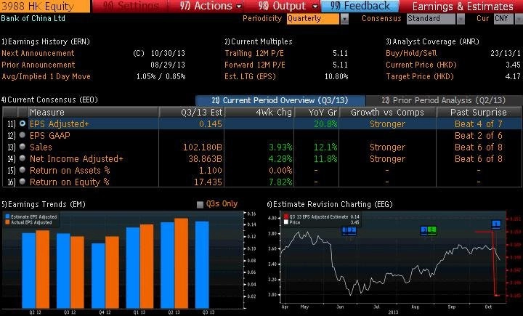This screenshot has height=316, width=523.
Task: Open 3) Analyst Coverage (ANR) link
Action: 433,41
